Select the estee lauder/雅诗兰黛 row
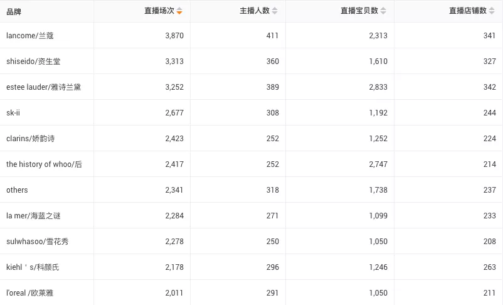Image resolution: width=503 pixels, height=305 pixels. [x=251, y=87]
